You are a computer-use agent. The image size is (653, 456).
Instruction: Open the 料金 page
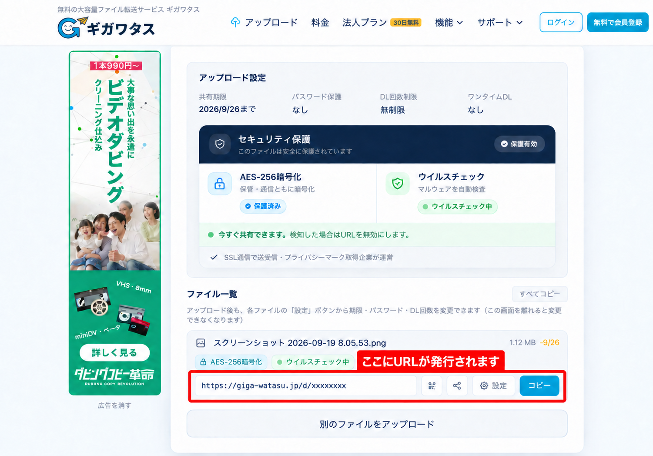click(320, 22)
